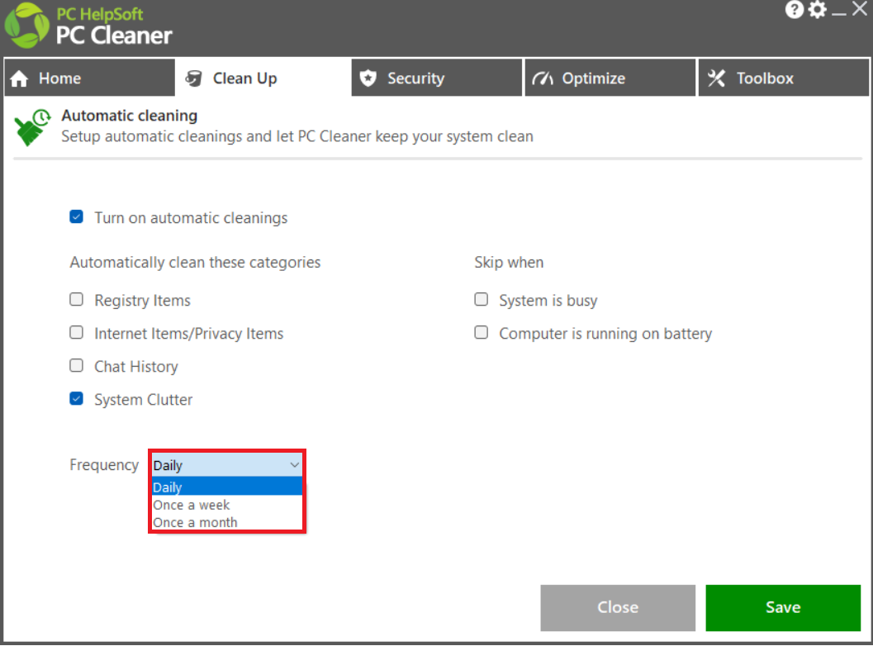873x646 pixels.
Task: Uncheck System Clutter category
Action: 76,399
